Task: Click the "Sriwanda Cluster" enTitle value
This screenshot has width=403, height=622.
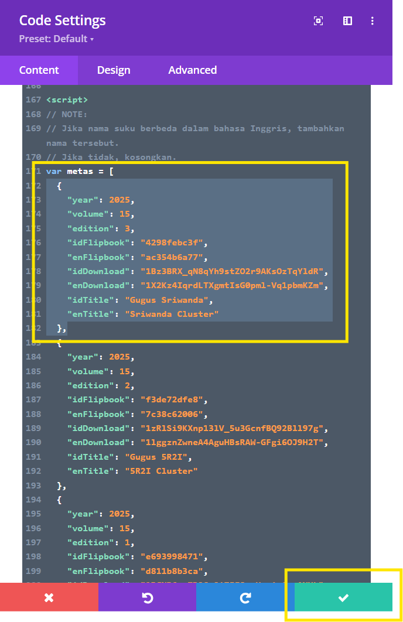Action: [172, 315]
